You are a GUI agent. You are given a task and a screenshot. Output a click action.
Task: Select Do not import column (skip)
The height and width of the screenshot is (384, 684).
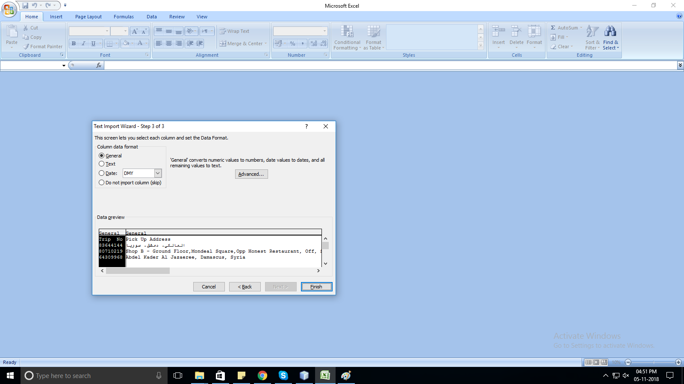101,183
